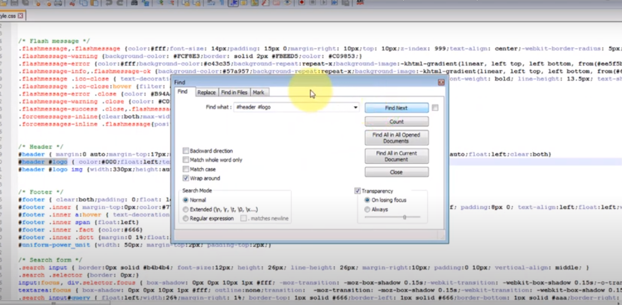The width and height of the screenshot is (622, 305).
Task: Enable the Backward direction checkbox
Action: pos(186,151)
